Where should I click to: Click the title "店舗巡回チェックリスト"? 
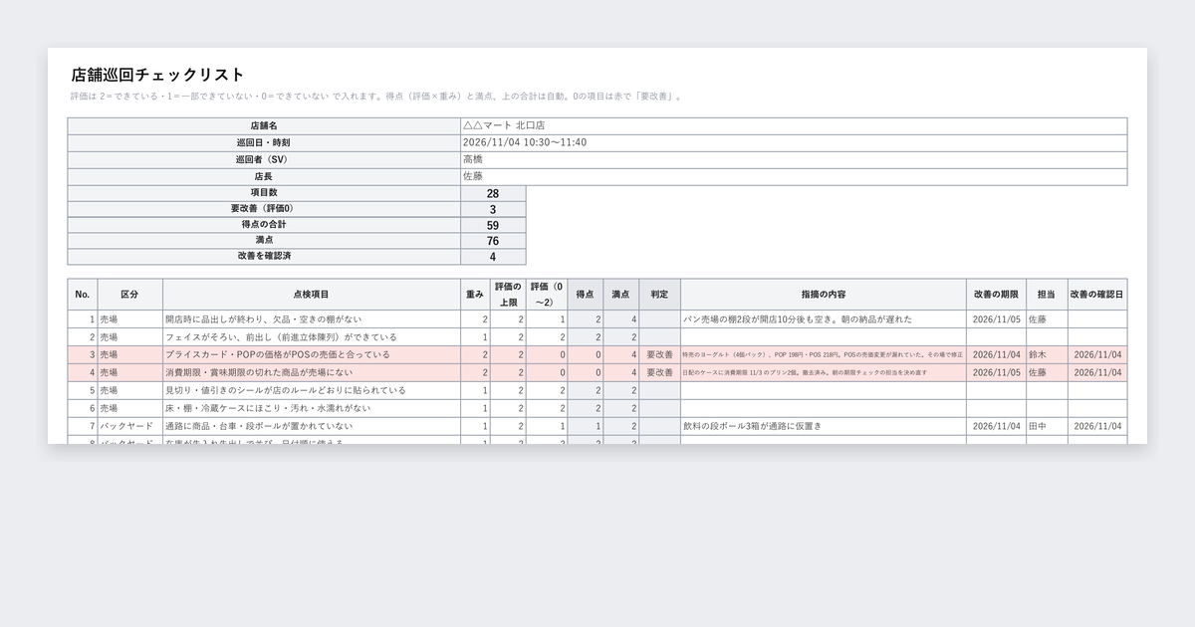pos(157,75)
